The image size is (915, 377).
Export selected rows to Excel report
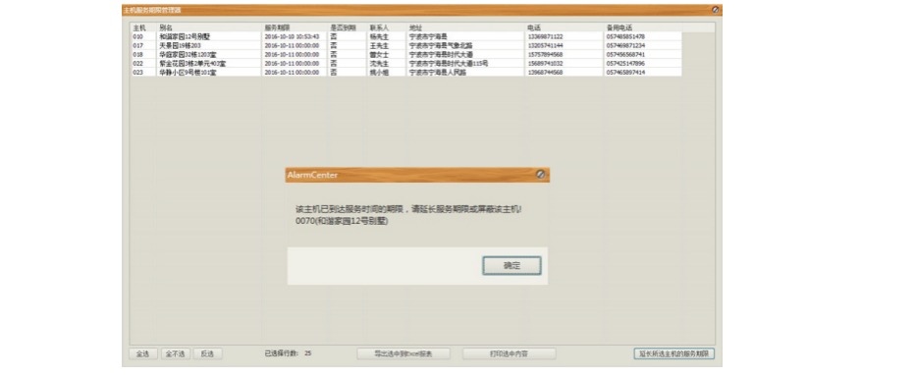coord(404,353)
